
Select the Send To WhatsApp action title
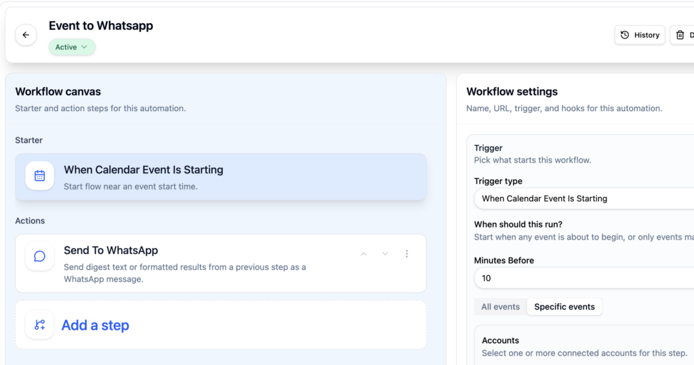point(110,251)
